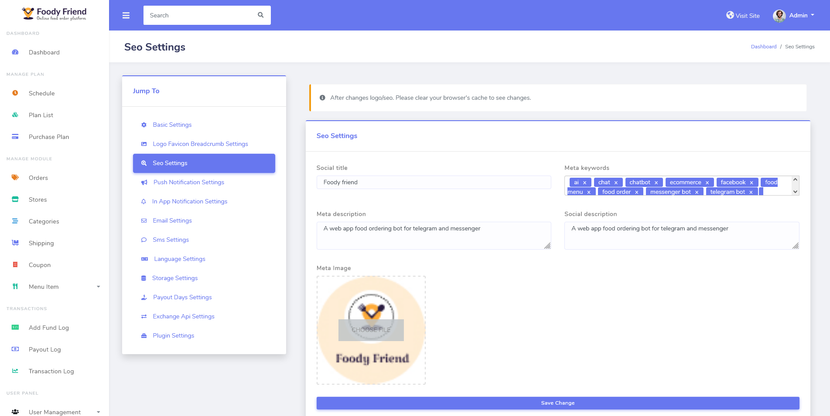Click the Meta description textarea

pos(434,236)
